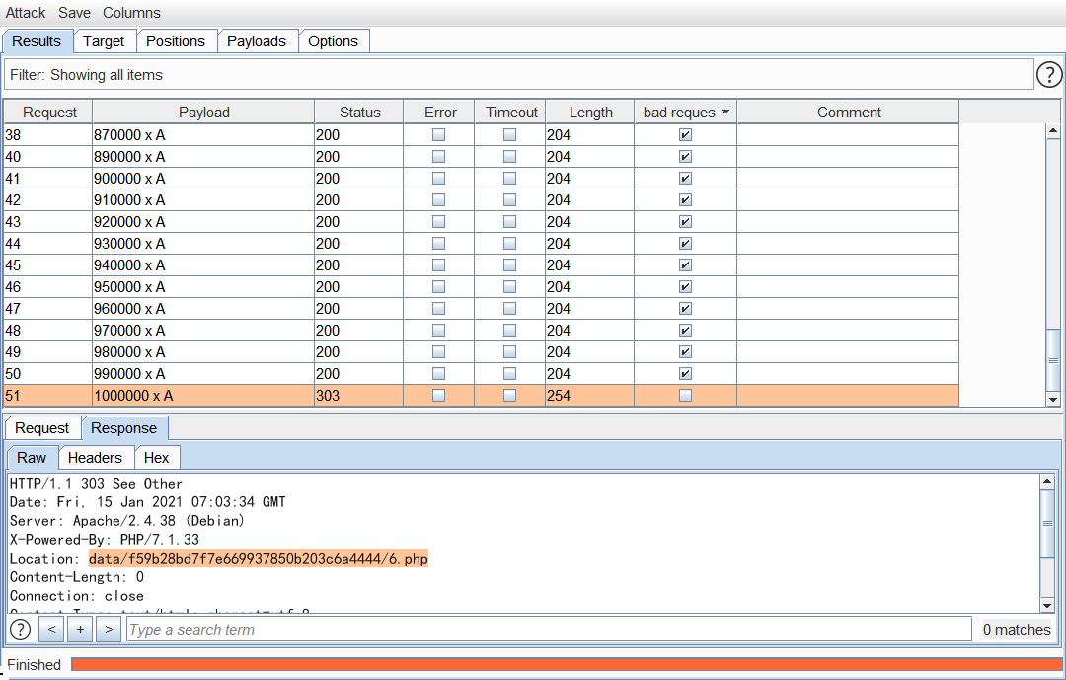Click the highlighted Location path 6.php

(x=259, y=559)
